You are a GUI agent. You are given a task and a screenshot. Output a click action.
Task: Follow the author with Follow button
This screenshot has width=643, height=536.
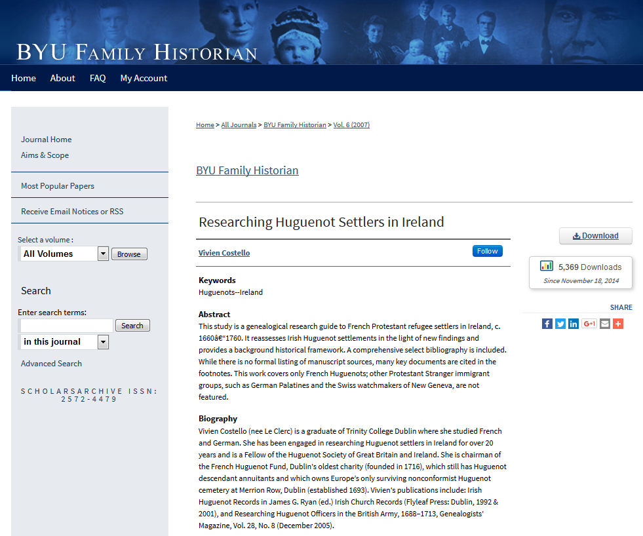click(x=487, y=251)
